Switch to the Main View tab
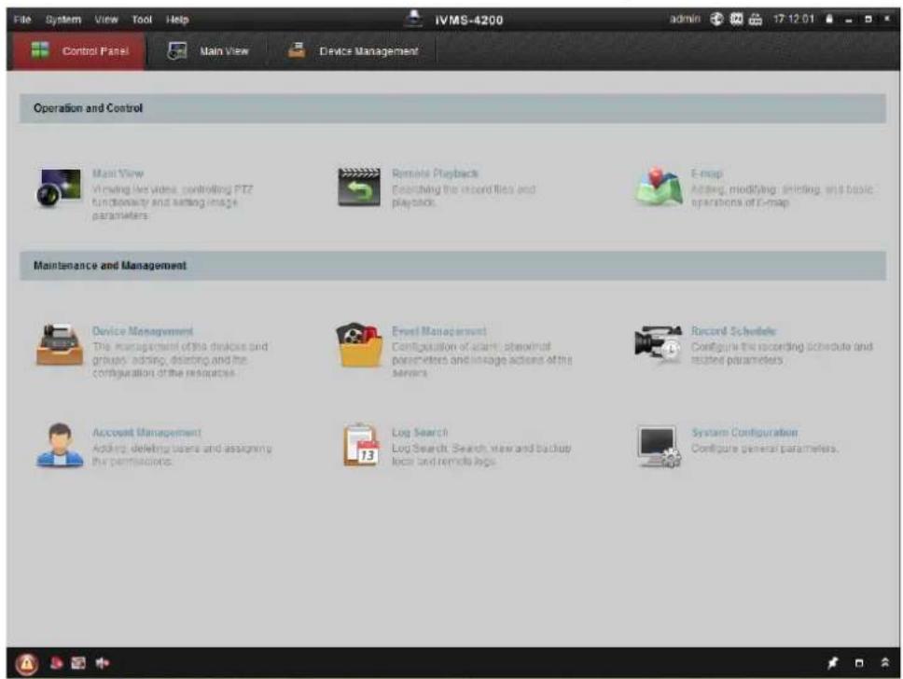This screenshot has height=679, width=903. click(x=207, y=51)
